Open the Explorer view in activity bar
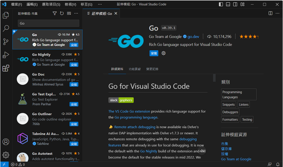The image size is (283, 167). (6, 15)
